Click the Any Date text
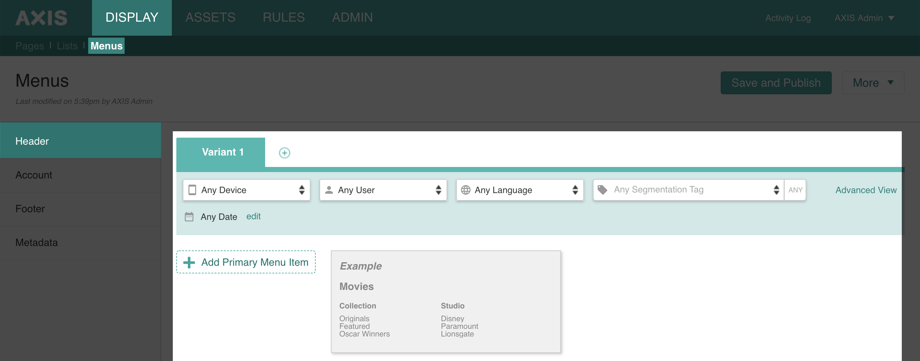The width and height of the screenshot is (920, 361). (219, 217)
